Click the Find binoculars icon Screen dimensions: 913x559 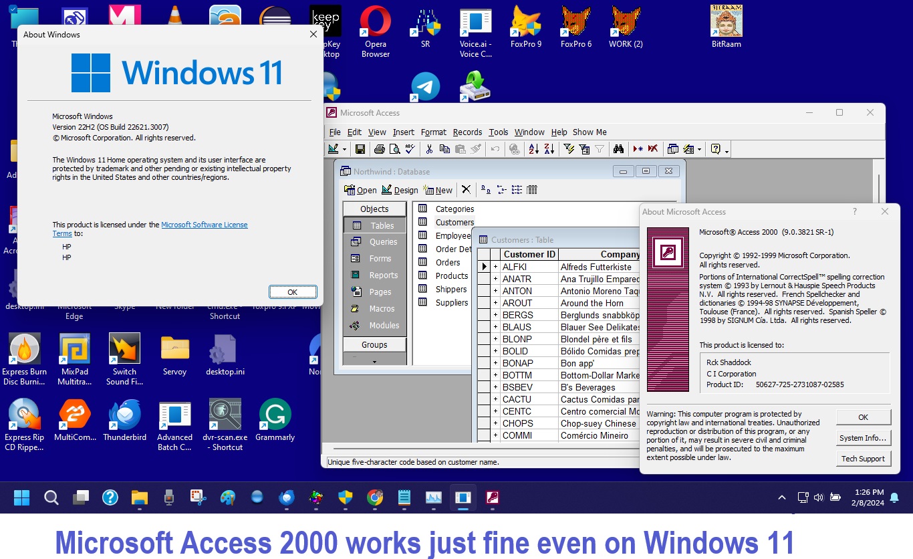click(618, 149)
